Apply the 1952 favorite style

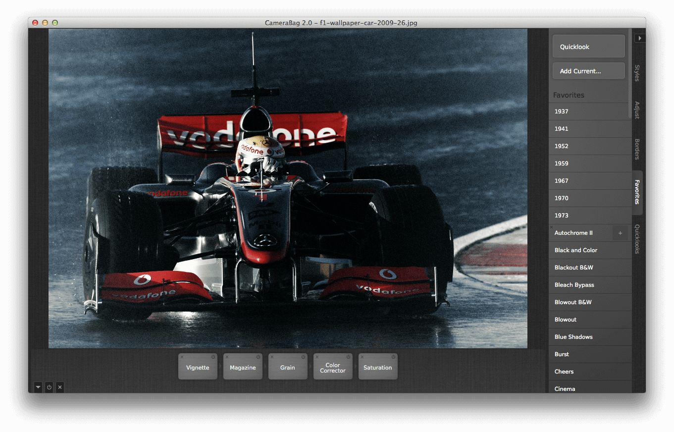590,146
